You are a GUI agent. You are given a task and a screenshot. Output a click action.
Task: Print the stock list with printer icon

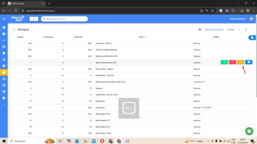click(200, 30)
